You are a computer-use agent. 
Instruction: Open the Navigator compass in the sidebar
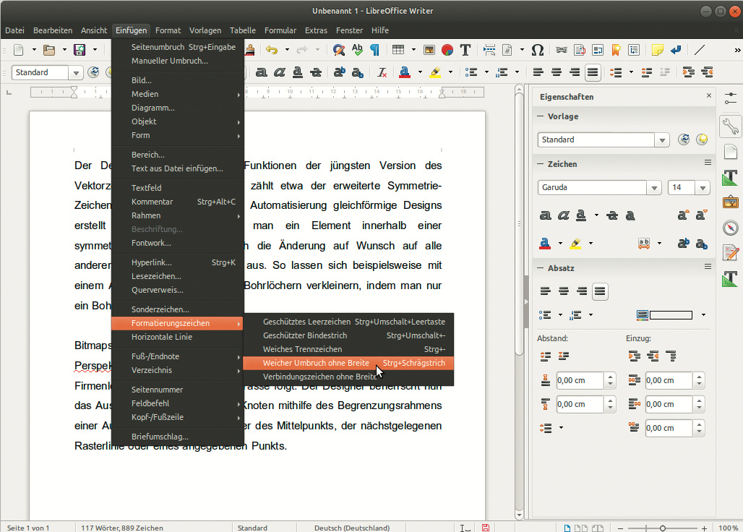click(x=731, y=228)
